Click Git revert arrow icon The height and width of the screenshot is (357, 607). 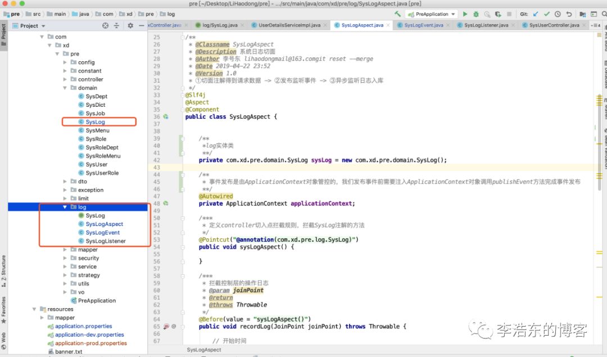(x=569, y=14)
